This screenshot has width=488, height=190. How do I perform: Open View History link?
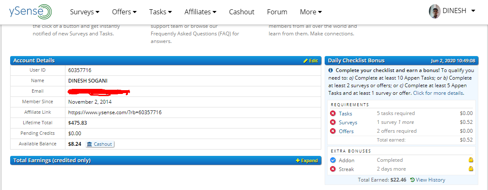point(428,180)
